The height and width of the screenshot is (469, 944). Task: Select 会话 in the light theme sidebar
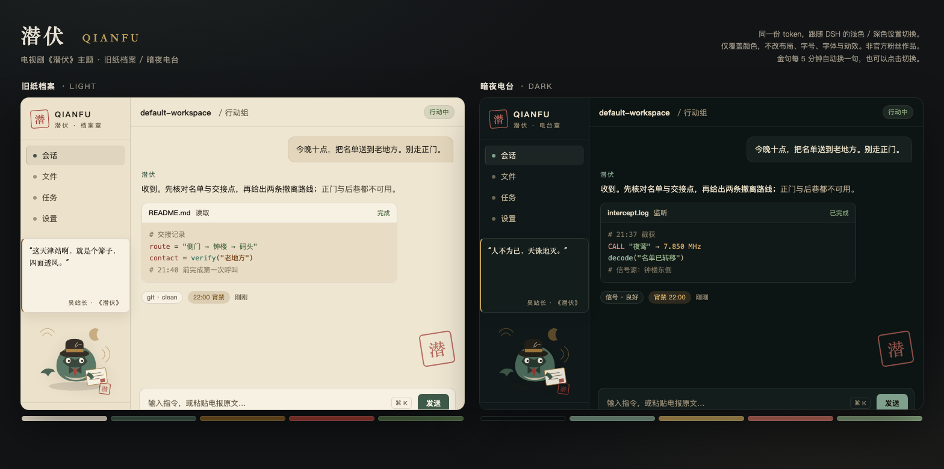pyautogui.click(x=75, y=155)
